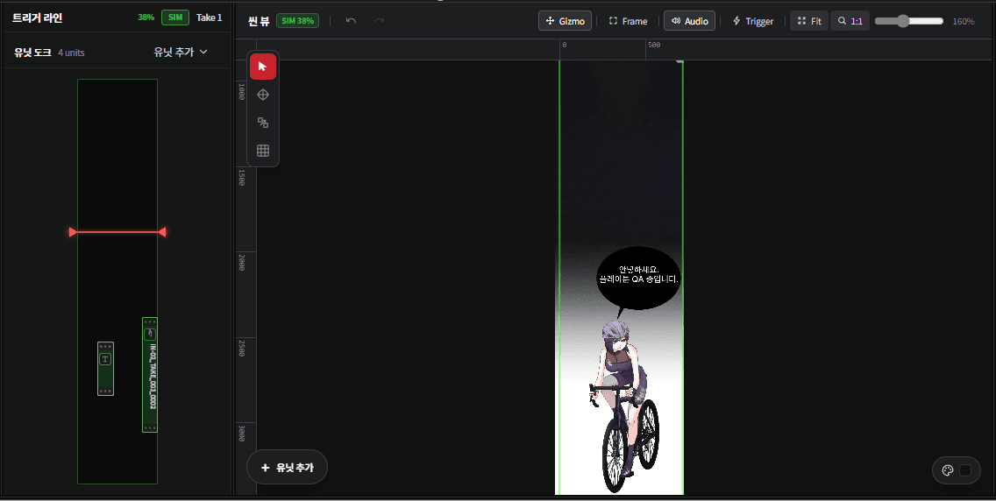Click the red trigger line
The height and width of the screenshot is (501, 996).
point(117,232)
